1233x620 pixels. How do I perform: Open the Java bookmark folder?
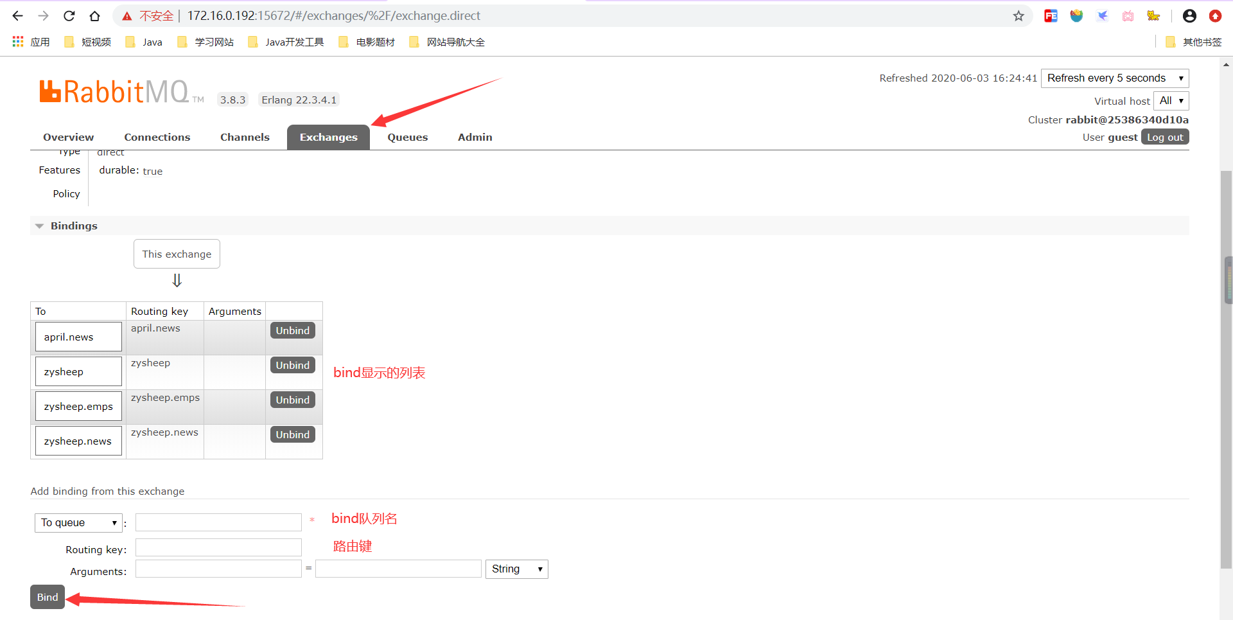[144, 42]
